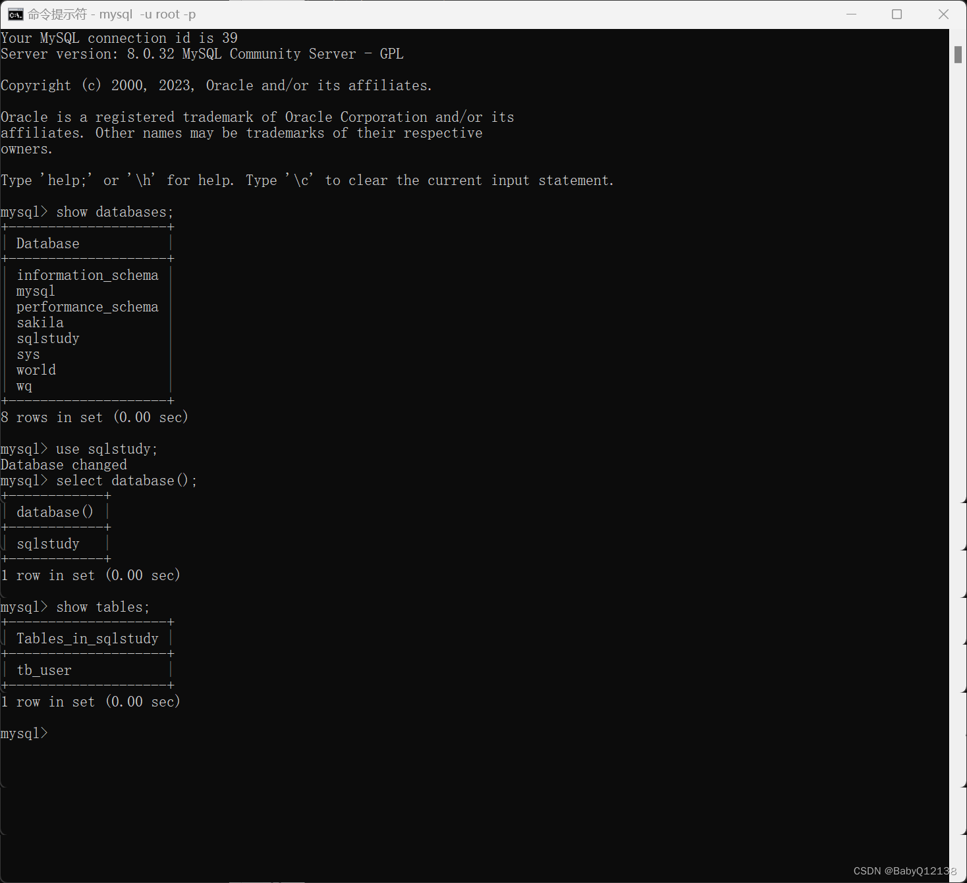Select the 'world' database row
Viewport: 967px width, 883px height.
[36, 370]
